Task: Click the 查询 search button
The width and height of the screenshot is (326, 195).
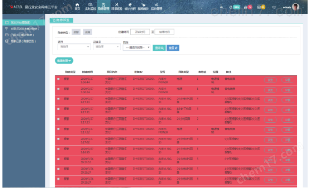Action: pyautogui.click(x=159, y=48)
